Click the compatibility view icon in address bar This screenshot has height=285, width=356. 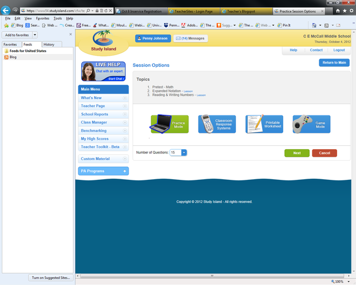tap(101, 11)
